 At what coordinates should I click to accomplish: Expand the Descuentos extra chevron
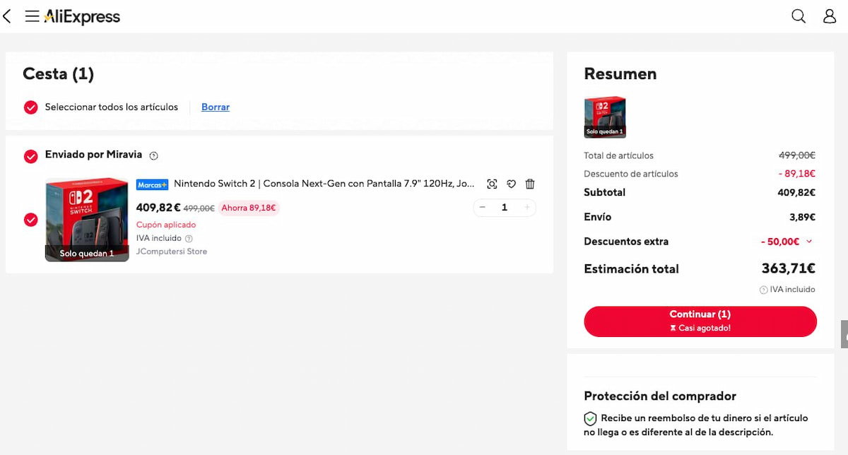809,242
